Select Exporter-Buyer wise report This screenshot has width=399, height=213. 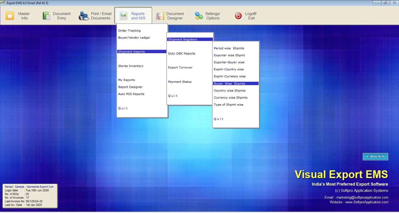pyautogui.click(x=229, y=62)
